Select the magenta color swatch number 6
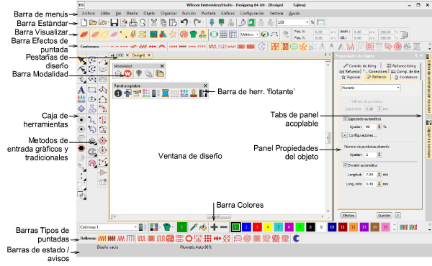Viewport: 432px width, 266px height. (x=289, y=227)
